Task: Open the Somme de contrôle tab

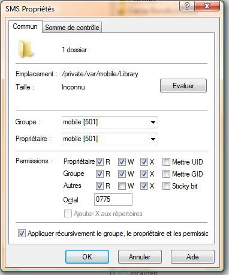Action: [72, 28]
